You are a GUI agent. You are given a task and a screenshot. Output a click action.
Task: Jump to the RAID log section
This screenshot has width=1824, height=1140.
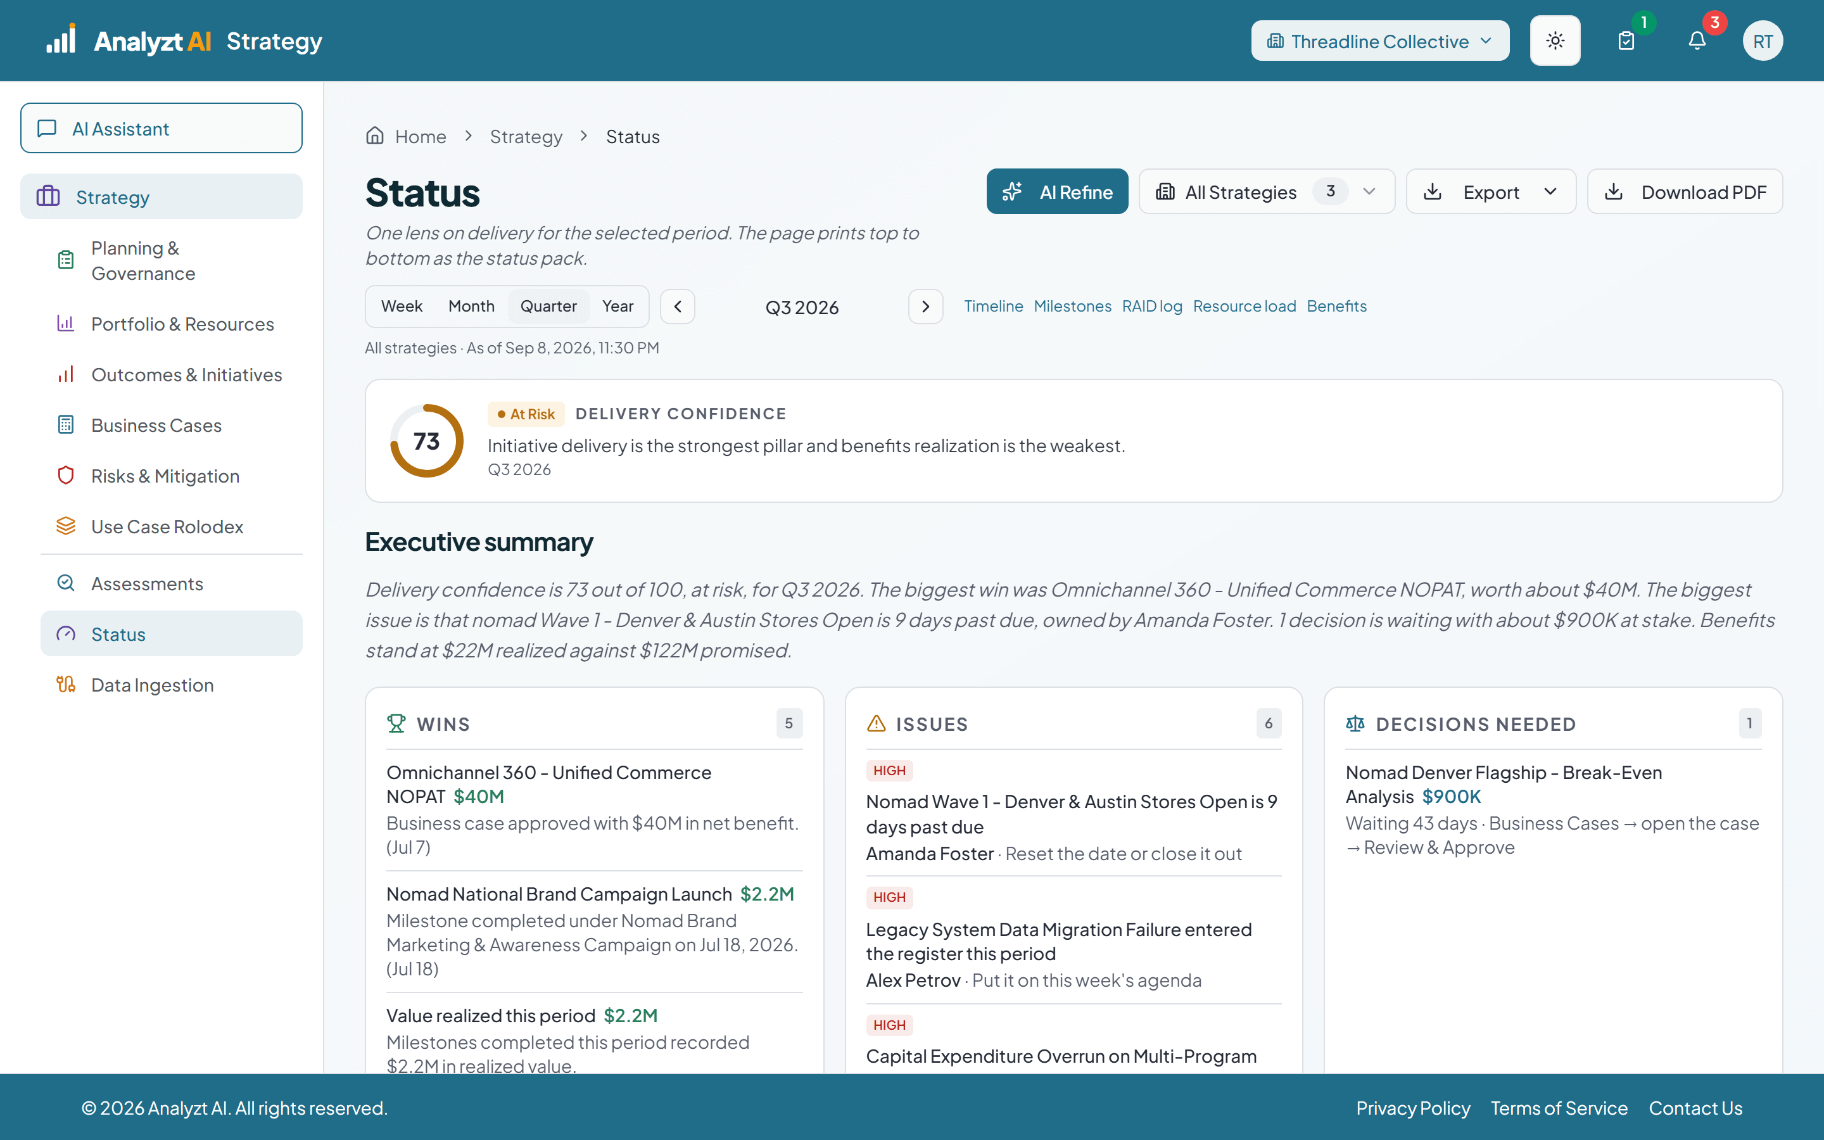pos(1151,306)
